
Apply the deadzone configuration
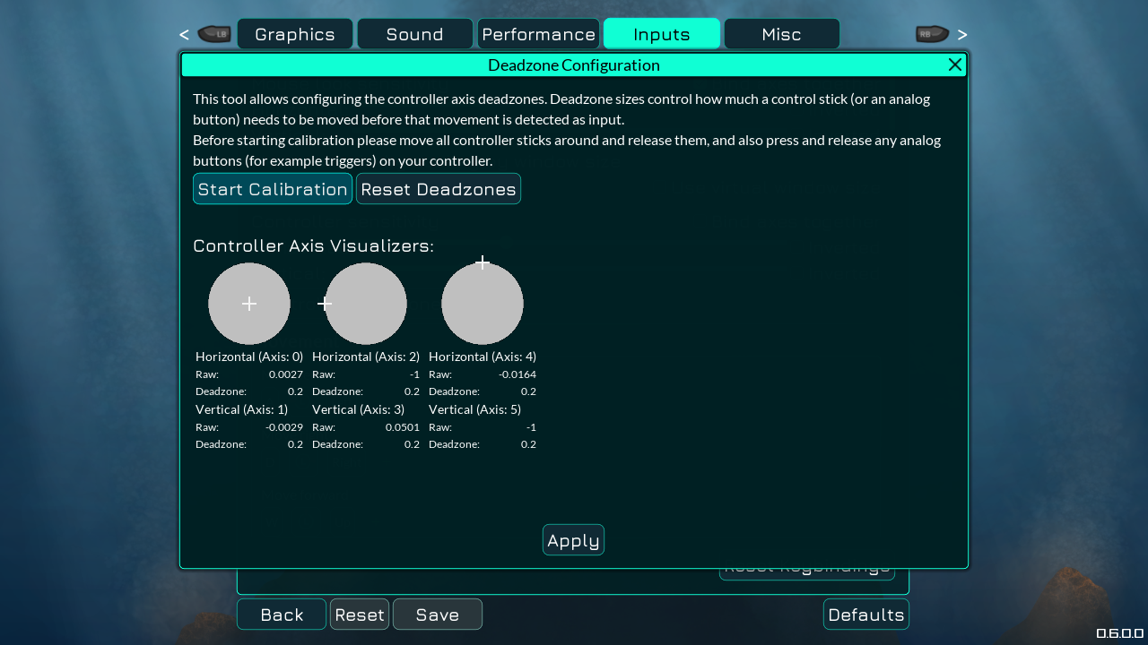point(573,539)
